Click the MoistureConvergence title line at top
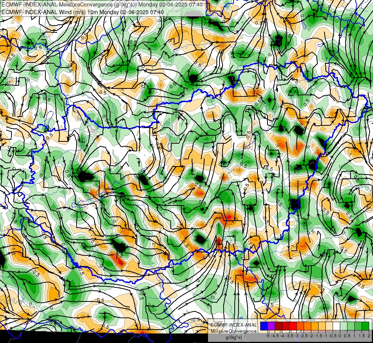Viewport: 373px width, 343px height. (102, 5)
